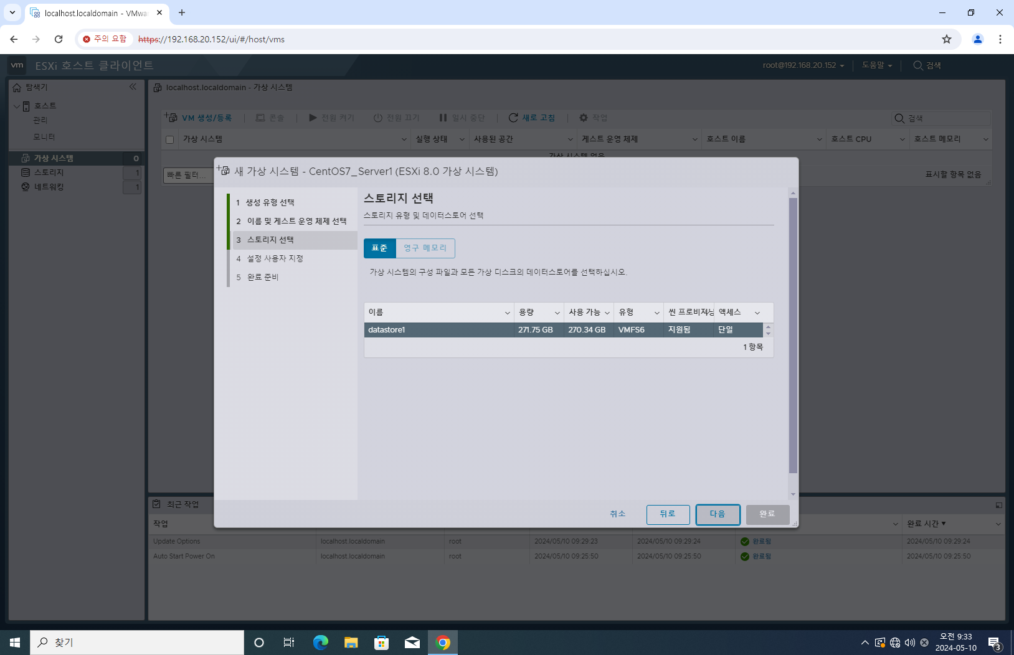
Task: Select step 5 완료 준비
Action: 292,277
